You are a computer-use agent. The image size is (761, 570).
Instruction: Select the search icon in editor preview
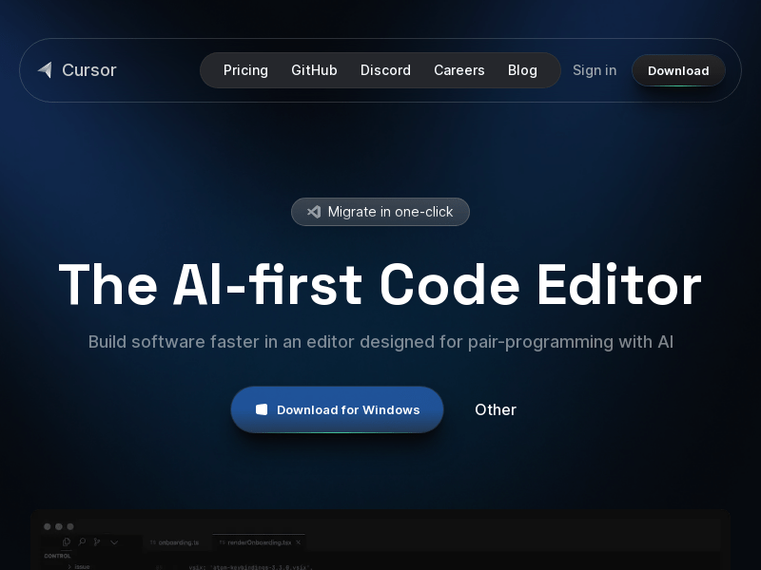82,541
